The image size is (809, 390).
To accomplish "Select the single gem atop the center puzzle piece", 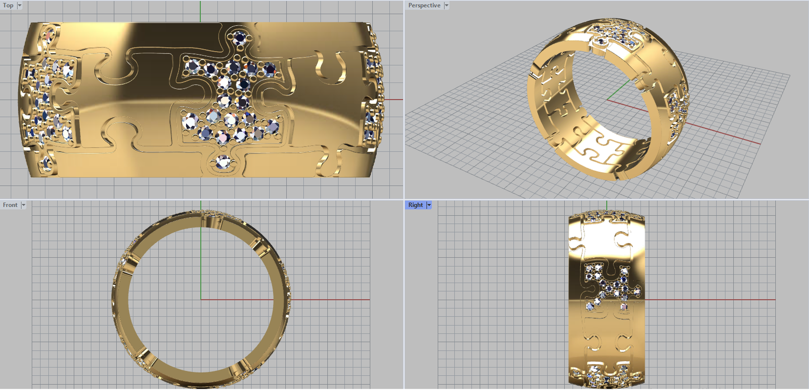I will [x=238, y=38].
